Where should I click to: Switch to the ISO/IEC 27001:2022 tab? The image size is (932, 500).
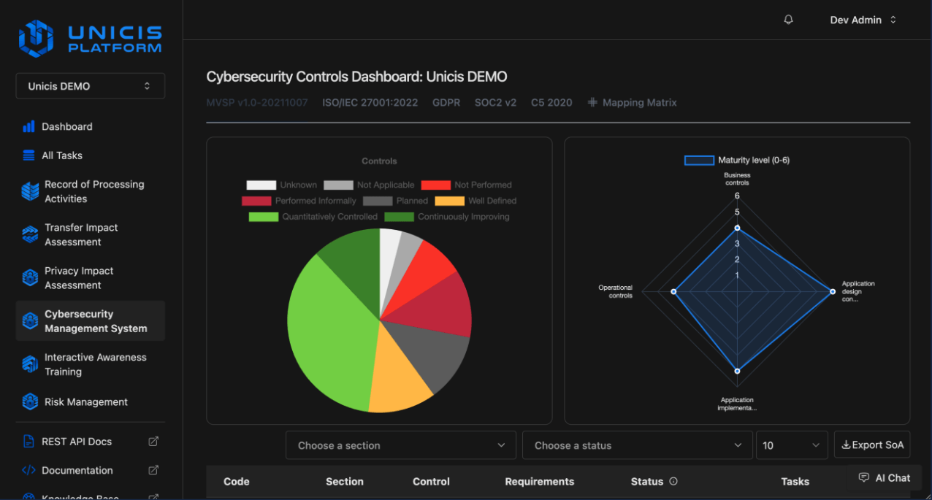point(370,103)
